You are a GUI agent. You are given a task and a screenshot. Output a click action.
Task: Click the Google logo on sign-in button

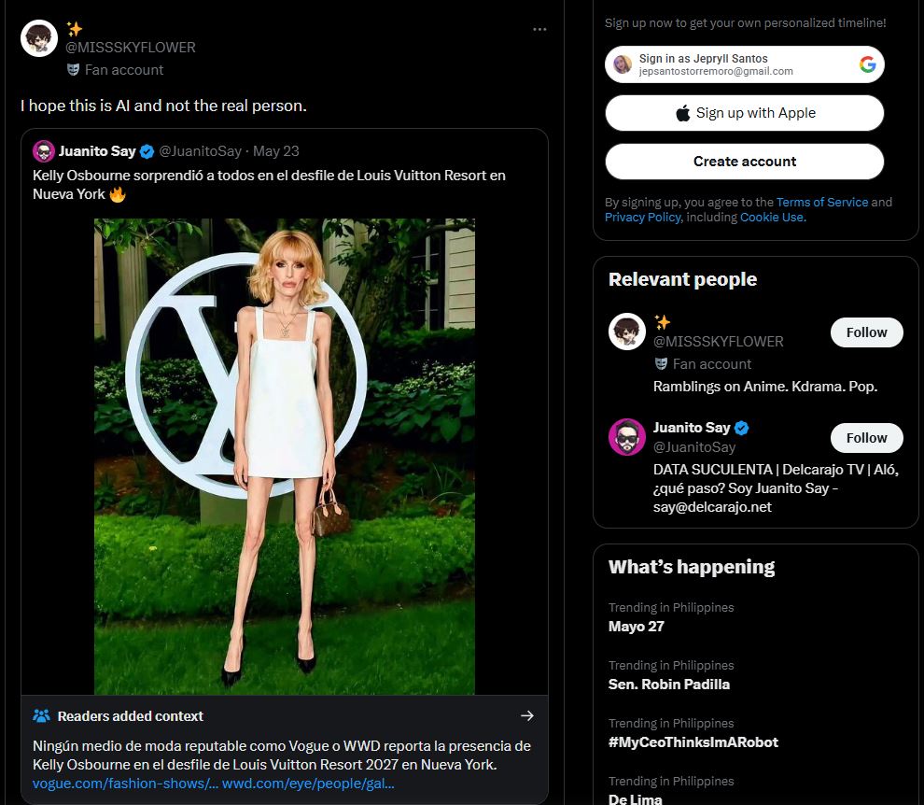pyautogui.click(x=867, y=64)
